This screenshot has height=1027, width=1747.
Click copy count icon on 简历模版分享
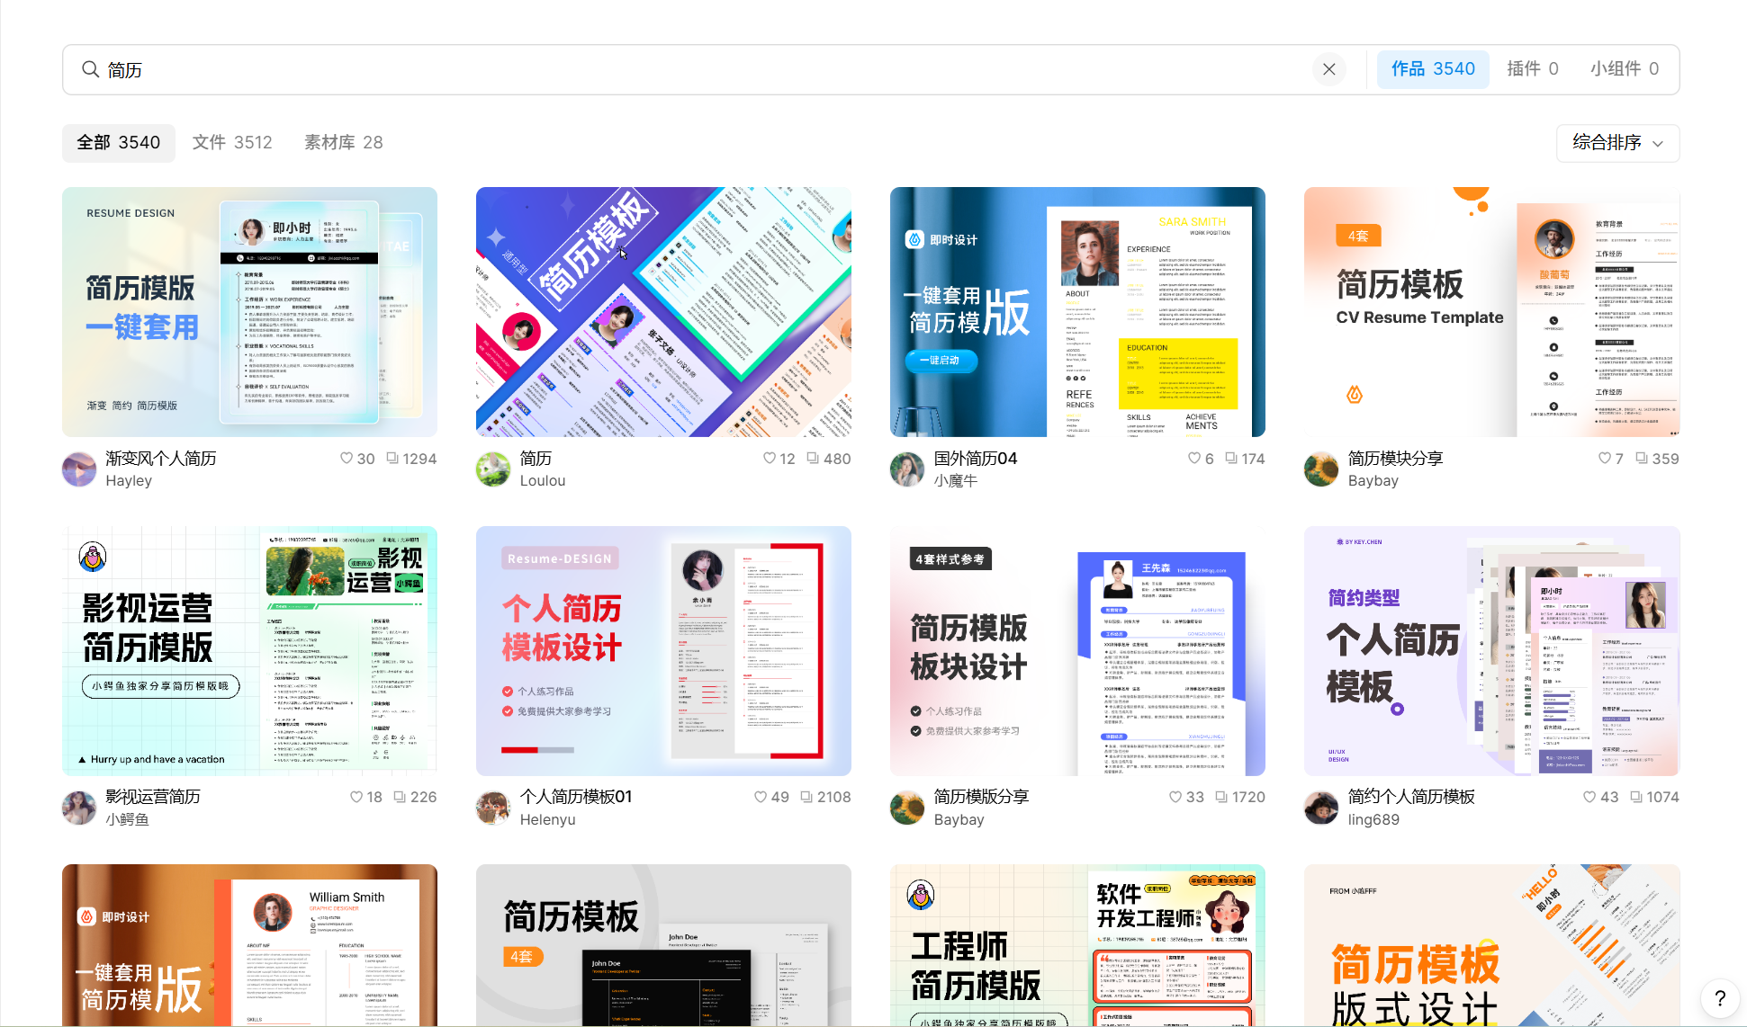point(1221,797)
